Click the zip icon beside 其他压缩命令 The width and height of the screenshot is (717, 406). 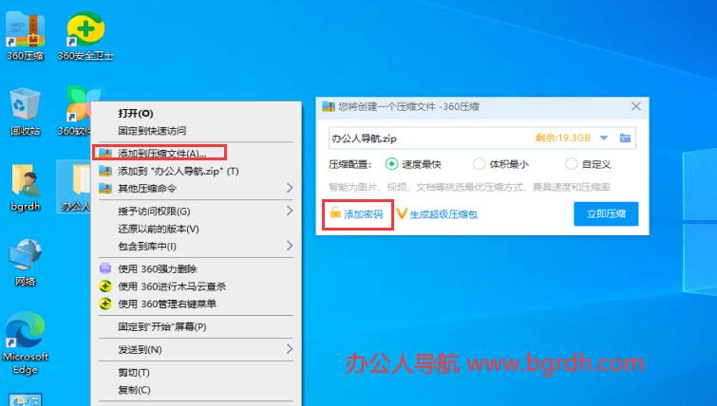click(105, 188)
